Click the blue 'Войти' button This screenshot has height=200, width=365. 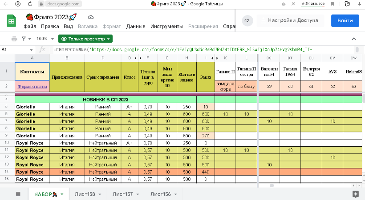click(x=345, y=21)
